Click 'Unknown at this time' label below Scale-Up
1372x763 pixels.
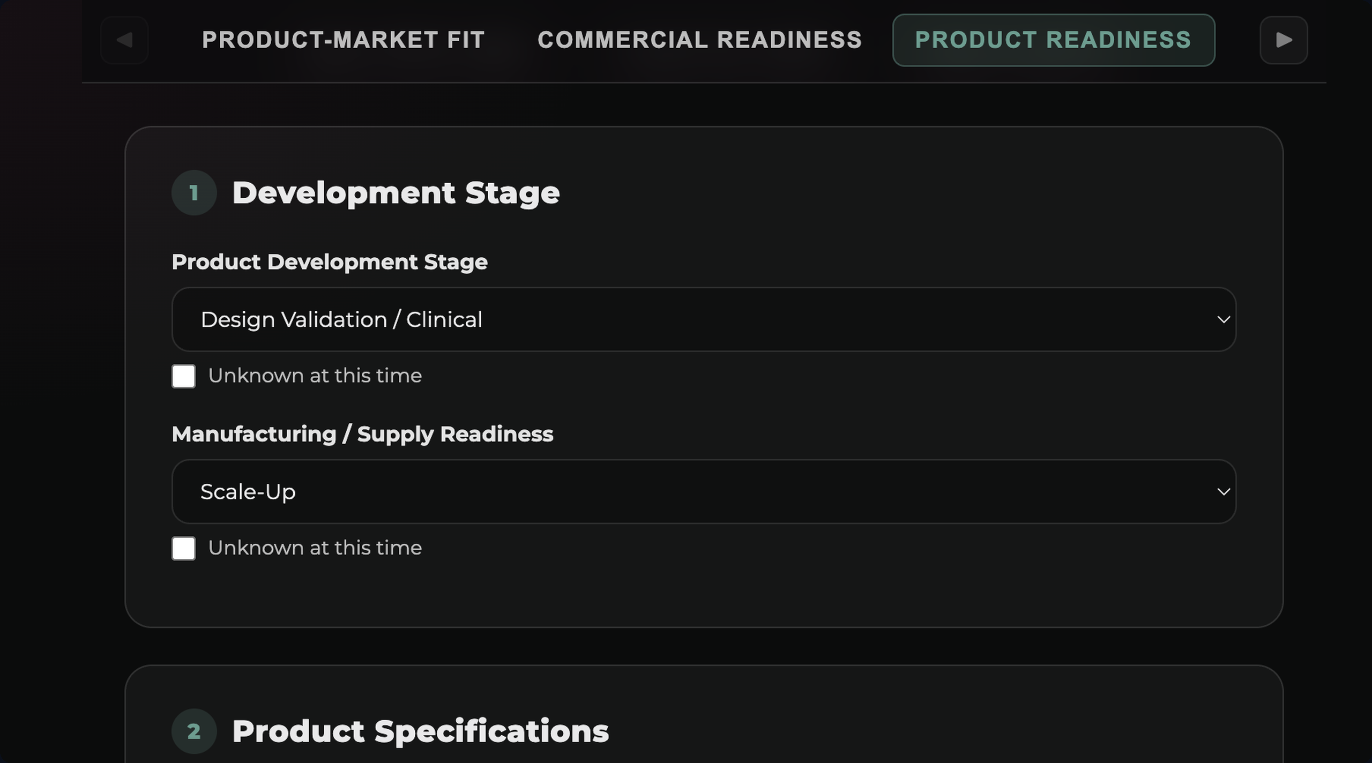pos(315,548)
